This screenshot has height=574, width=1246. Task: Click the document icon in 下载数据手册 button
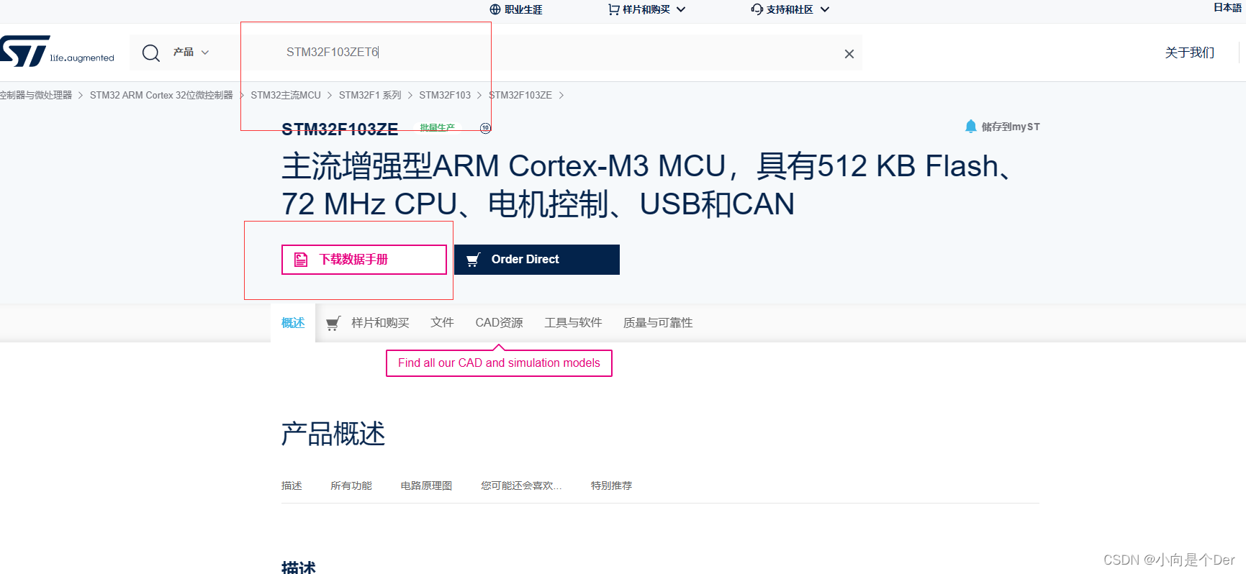pos(301,260)
